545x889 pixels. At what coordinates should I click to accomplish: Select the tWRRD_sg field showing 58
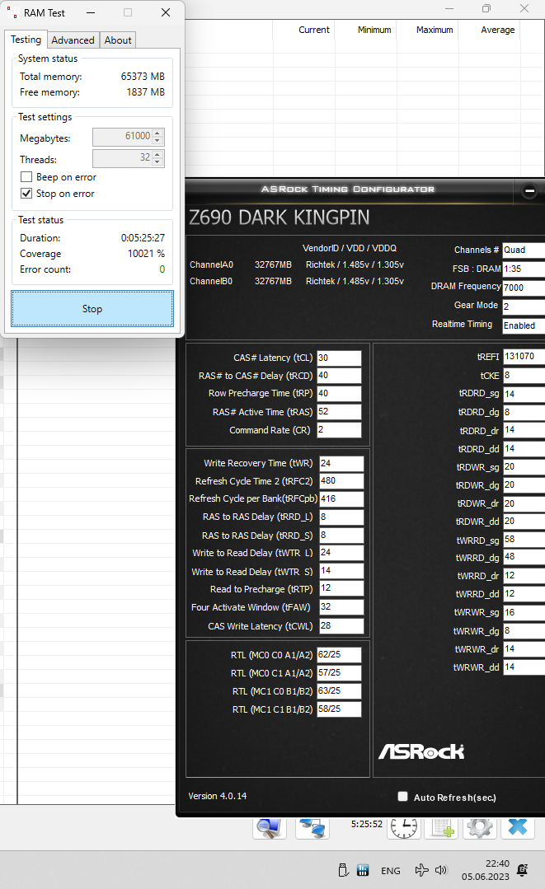[x=524, y=539]
